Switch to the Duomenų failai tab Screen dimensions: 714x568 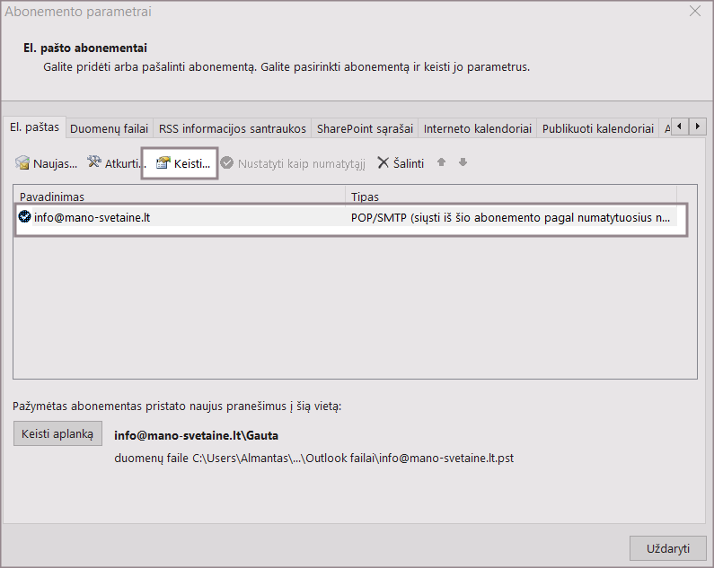pyautogui.click(x=109, y=128)
